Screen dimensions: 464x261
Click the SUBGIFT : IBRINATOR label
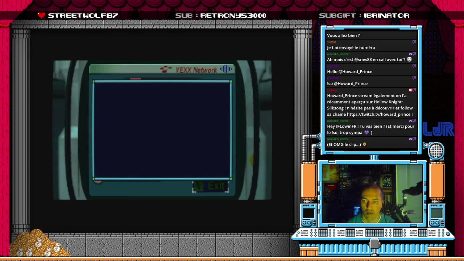click(364, 16)
